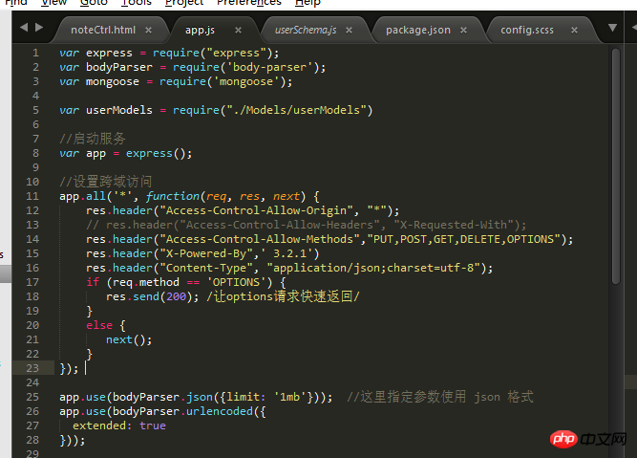Viewport: 637px width, 458px height.
Task: Click '1mb' limit value on line 25
Action: tap(289, 397)
